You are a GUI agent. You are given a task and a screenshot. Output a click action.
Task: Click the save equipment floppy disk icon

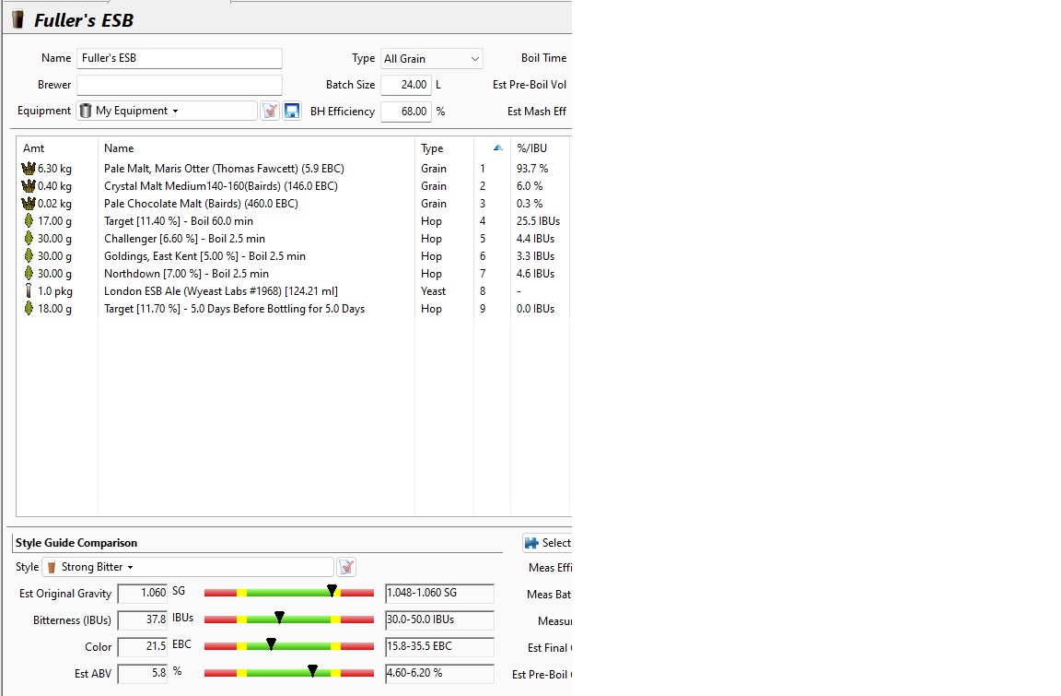(292, 111)
